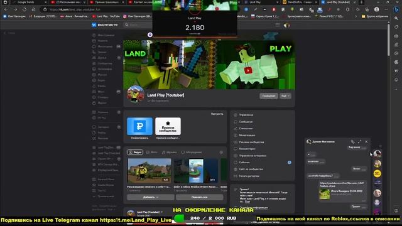
Task: Open the yellow round chat avatar
Action: 377,173
